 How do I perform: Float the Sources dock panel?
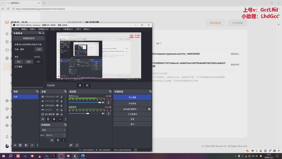point(65,92)
